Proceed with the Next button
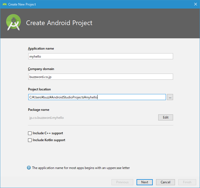 [145, 182]
